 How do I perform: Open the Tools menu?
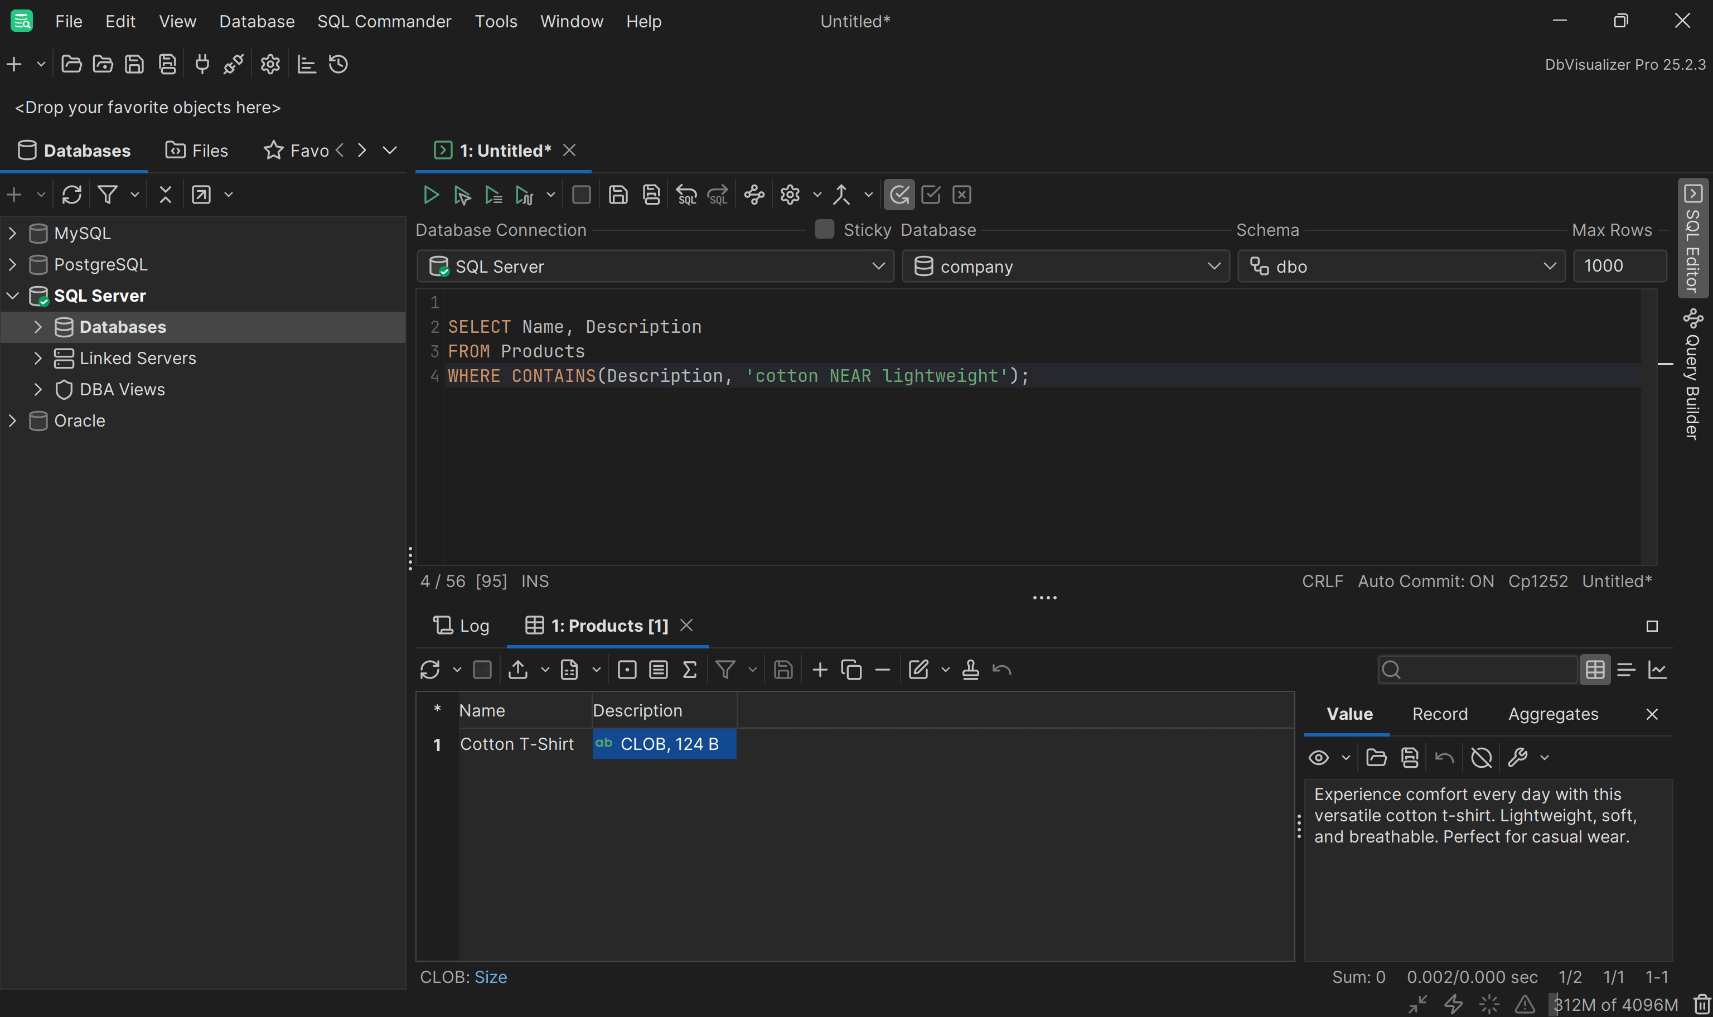click(x=495, y=21)
